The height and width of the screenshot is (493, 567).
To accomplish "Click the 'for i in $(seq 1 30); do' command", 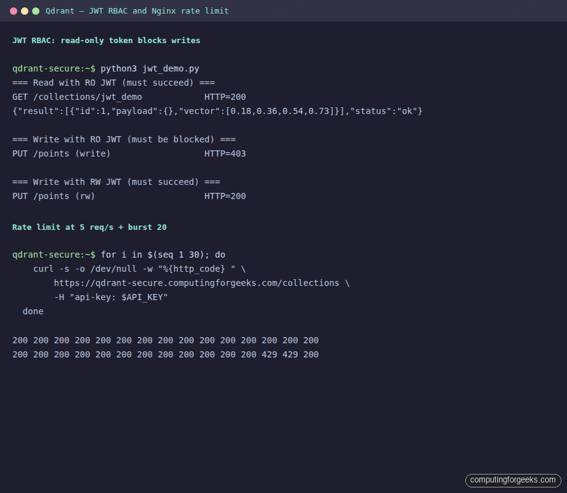I will point(163,255).
